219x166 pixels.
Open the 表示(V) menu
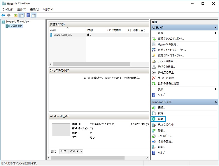click(x=34, y=10)
